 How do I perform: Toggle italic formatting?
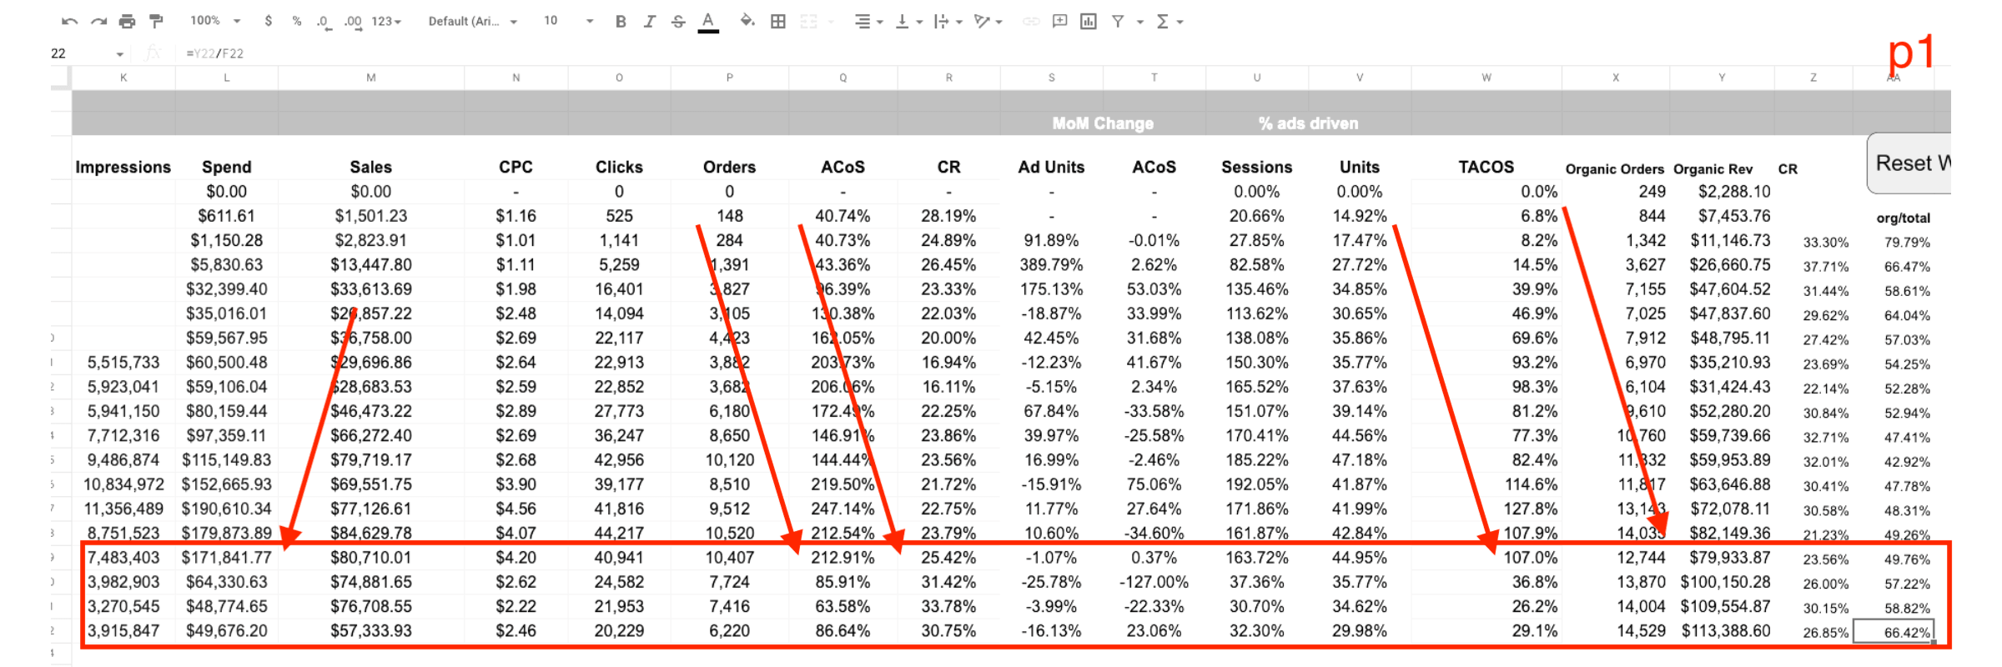click(x=649, y=22)
